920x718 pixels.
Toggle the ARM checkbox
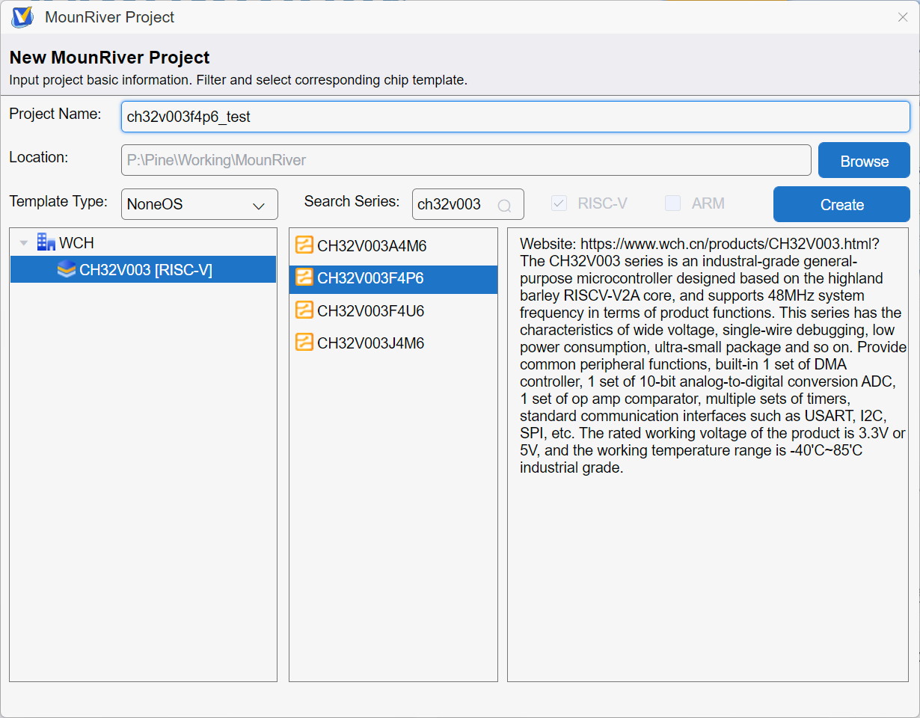673,203
